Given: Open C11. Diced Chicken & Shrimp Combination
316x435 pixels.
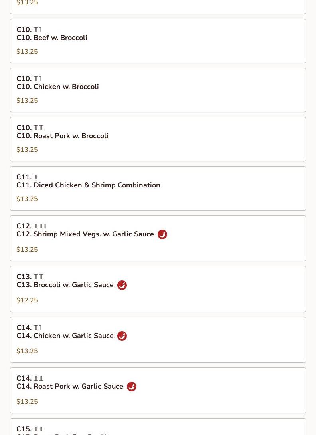Looking at the screenshot, I should point(158,189).
